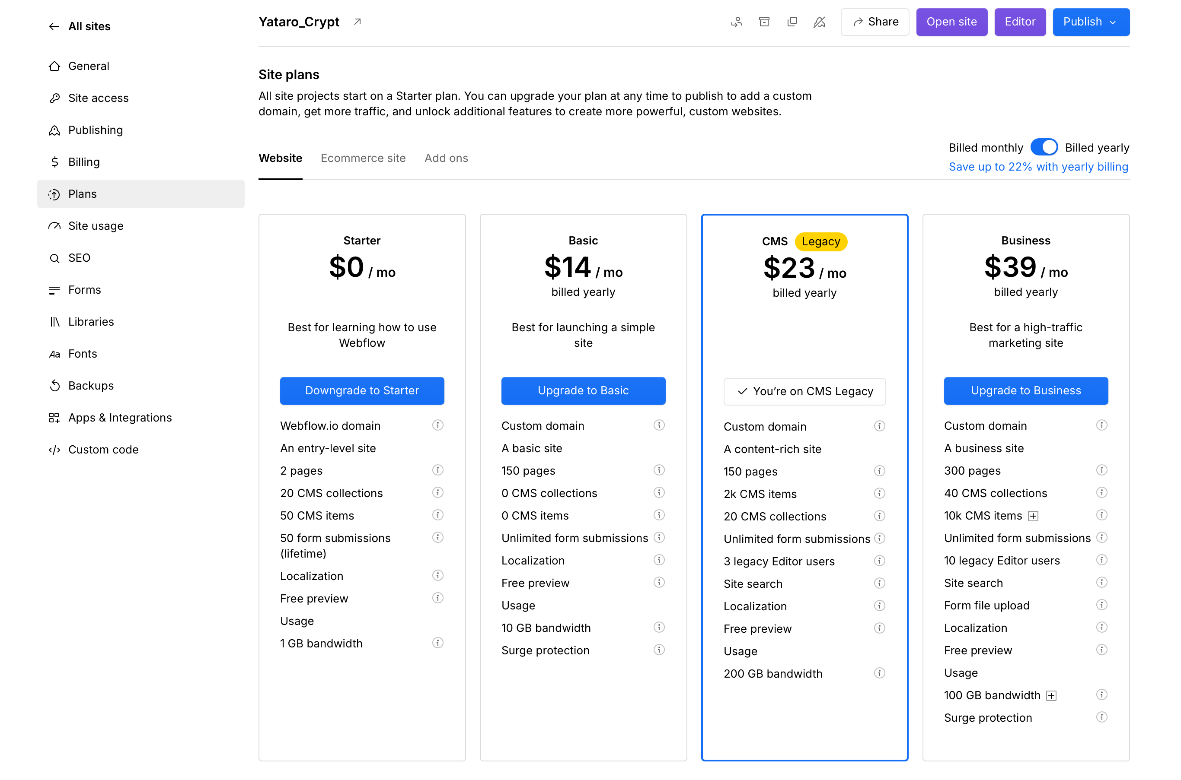Click Upgrade to Business button

coord(1026,390)
